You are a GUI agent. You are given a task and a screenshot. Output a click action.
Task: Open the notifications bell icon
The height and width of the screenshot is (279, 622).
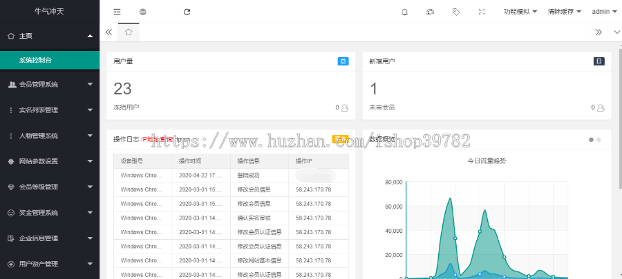(404, 12)
